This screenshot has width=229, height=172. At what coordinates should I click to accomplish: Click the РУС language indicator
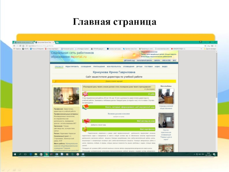(203, 154)
